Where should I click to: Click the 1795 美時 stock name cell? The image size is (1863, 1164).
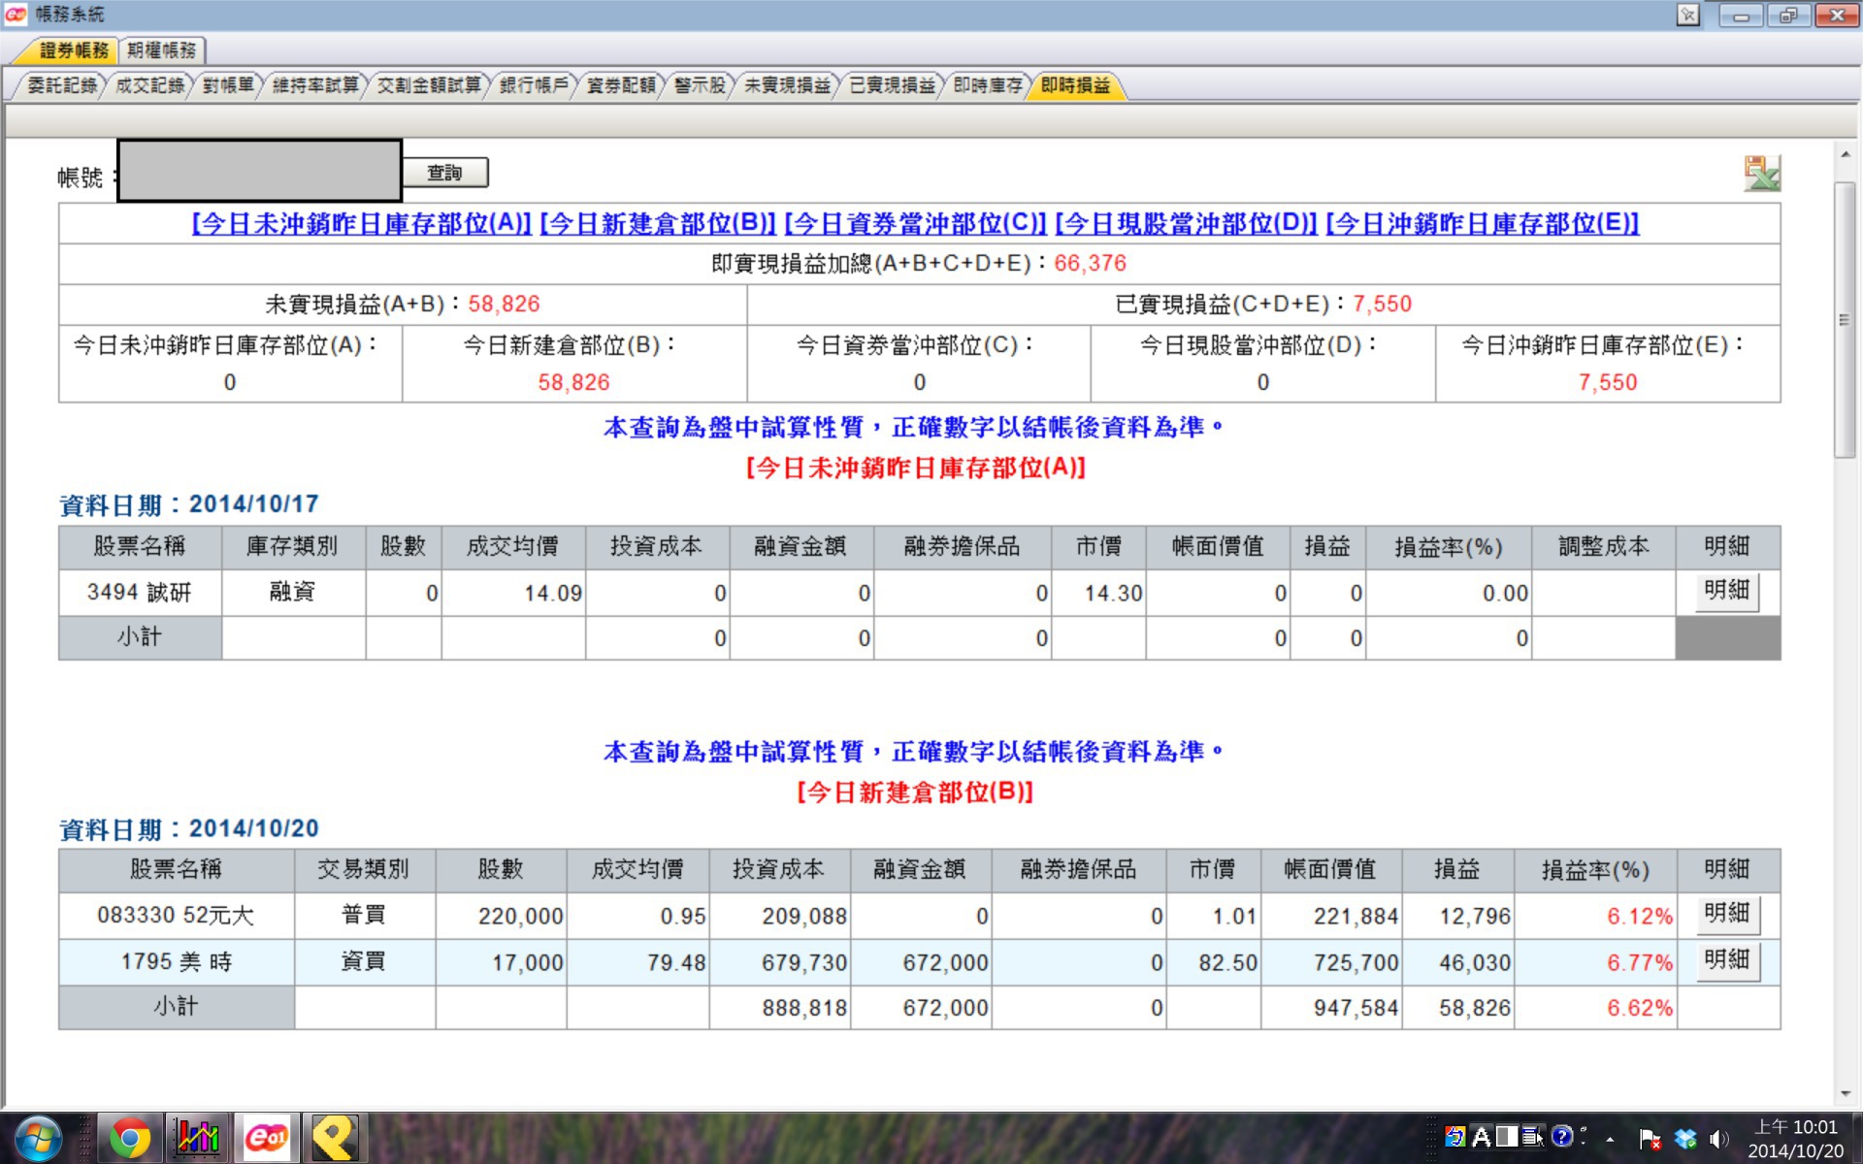coord(176,962)
